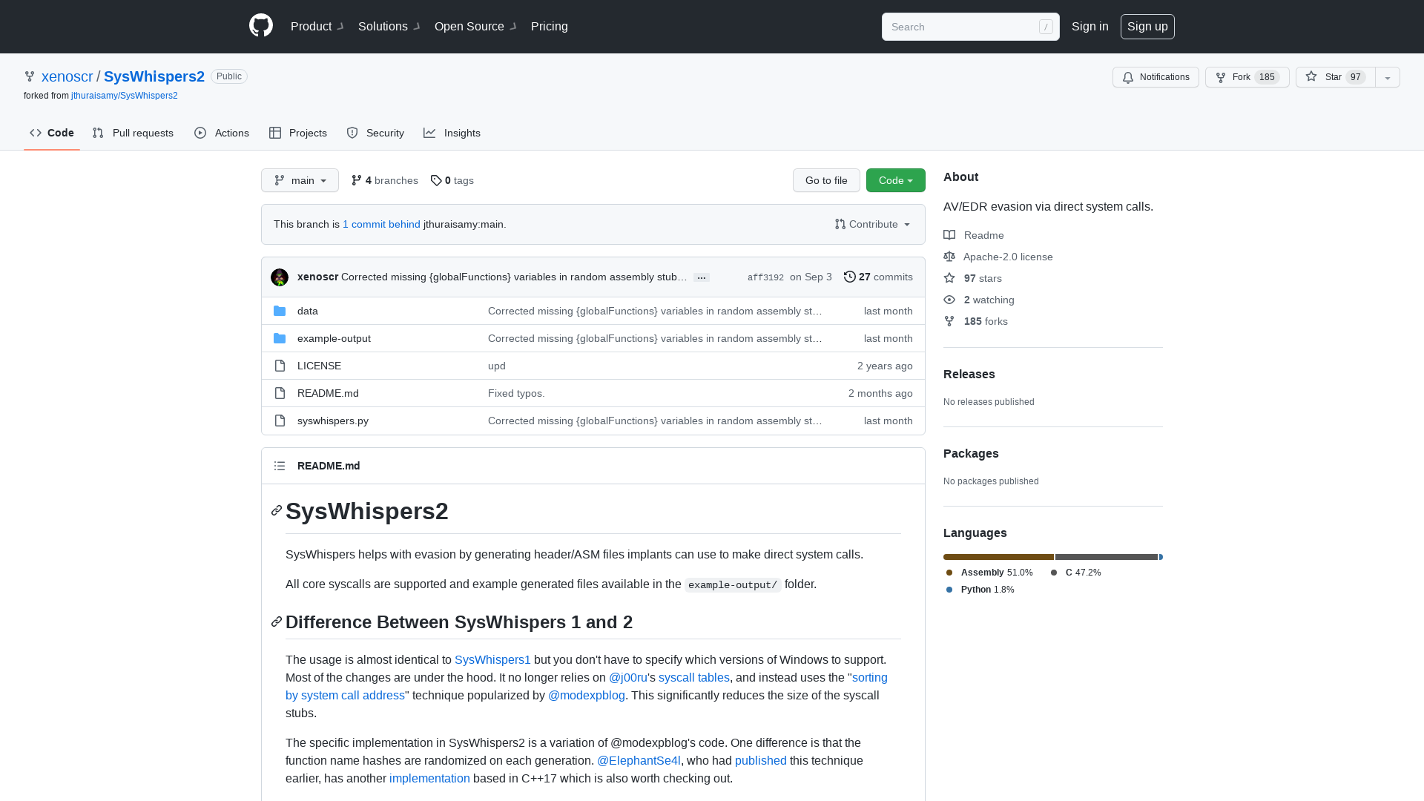
Task: Click the data folder icon
Action: [280, 311]
